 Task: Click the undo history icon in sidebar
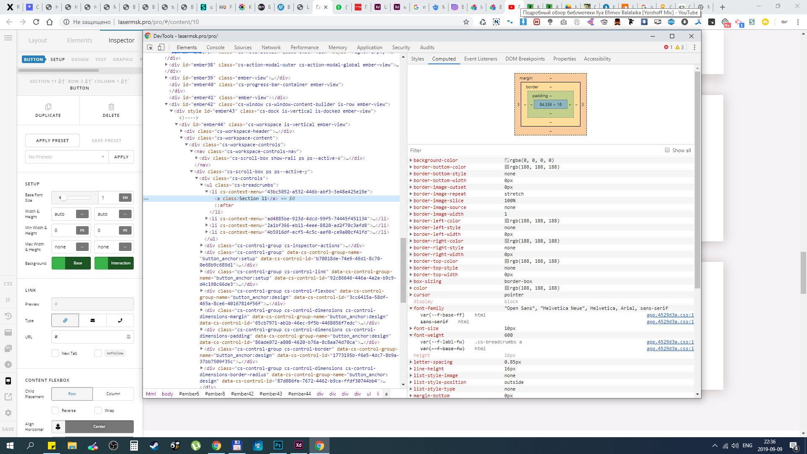tap(8, 316)
